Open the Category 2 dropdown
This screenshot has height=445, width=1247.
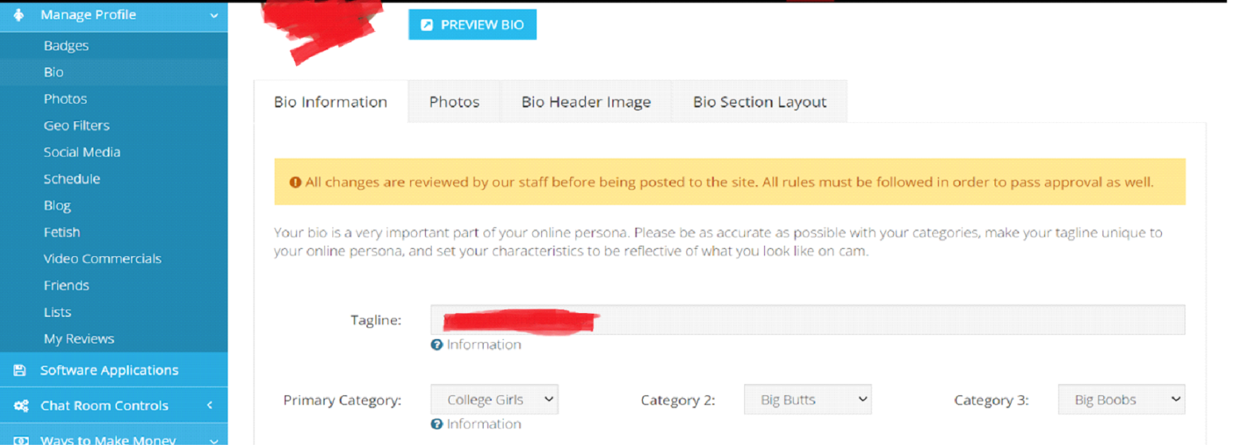[x=807, y=400]
